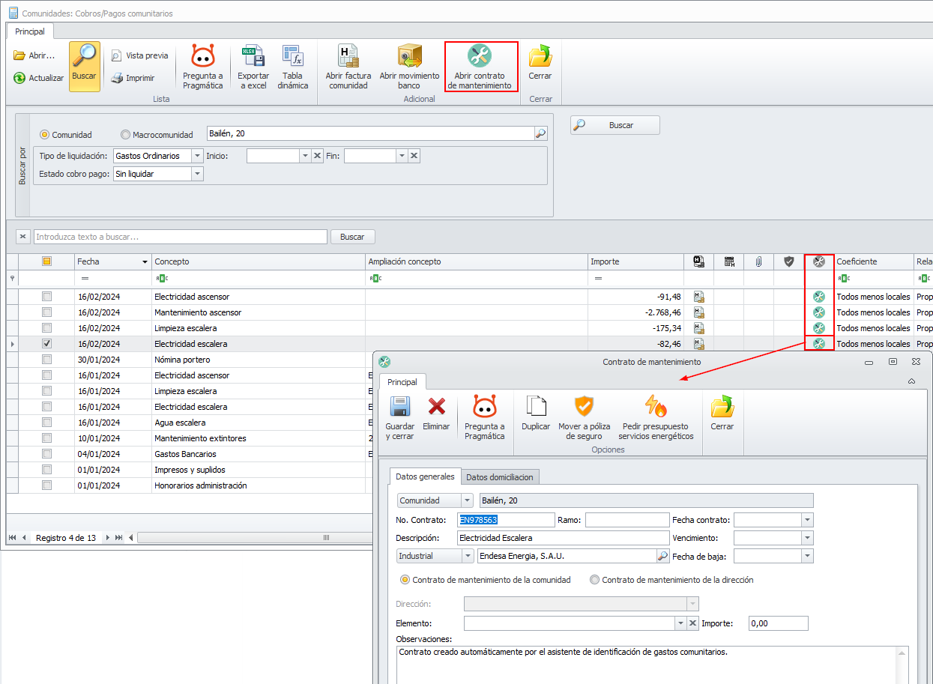
Task: Open Estado cobro pago dropdown
Action: 197,174
